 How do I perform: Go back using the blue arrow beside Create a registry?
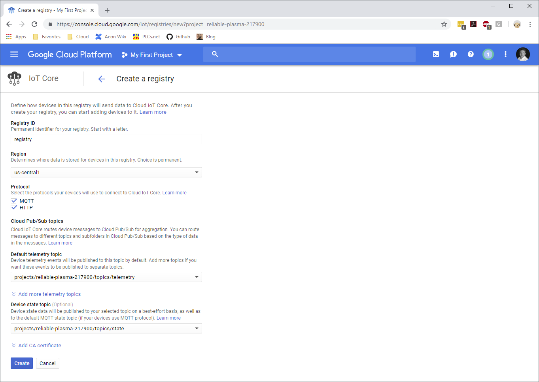(x=102, y=79)
